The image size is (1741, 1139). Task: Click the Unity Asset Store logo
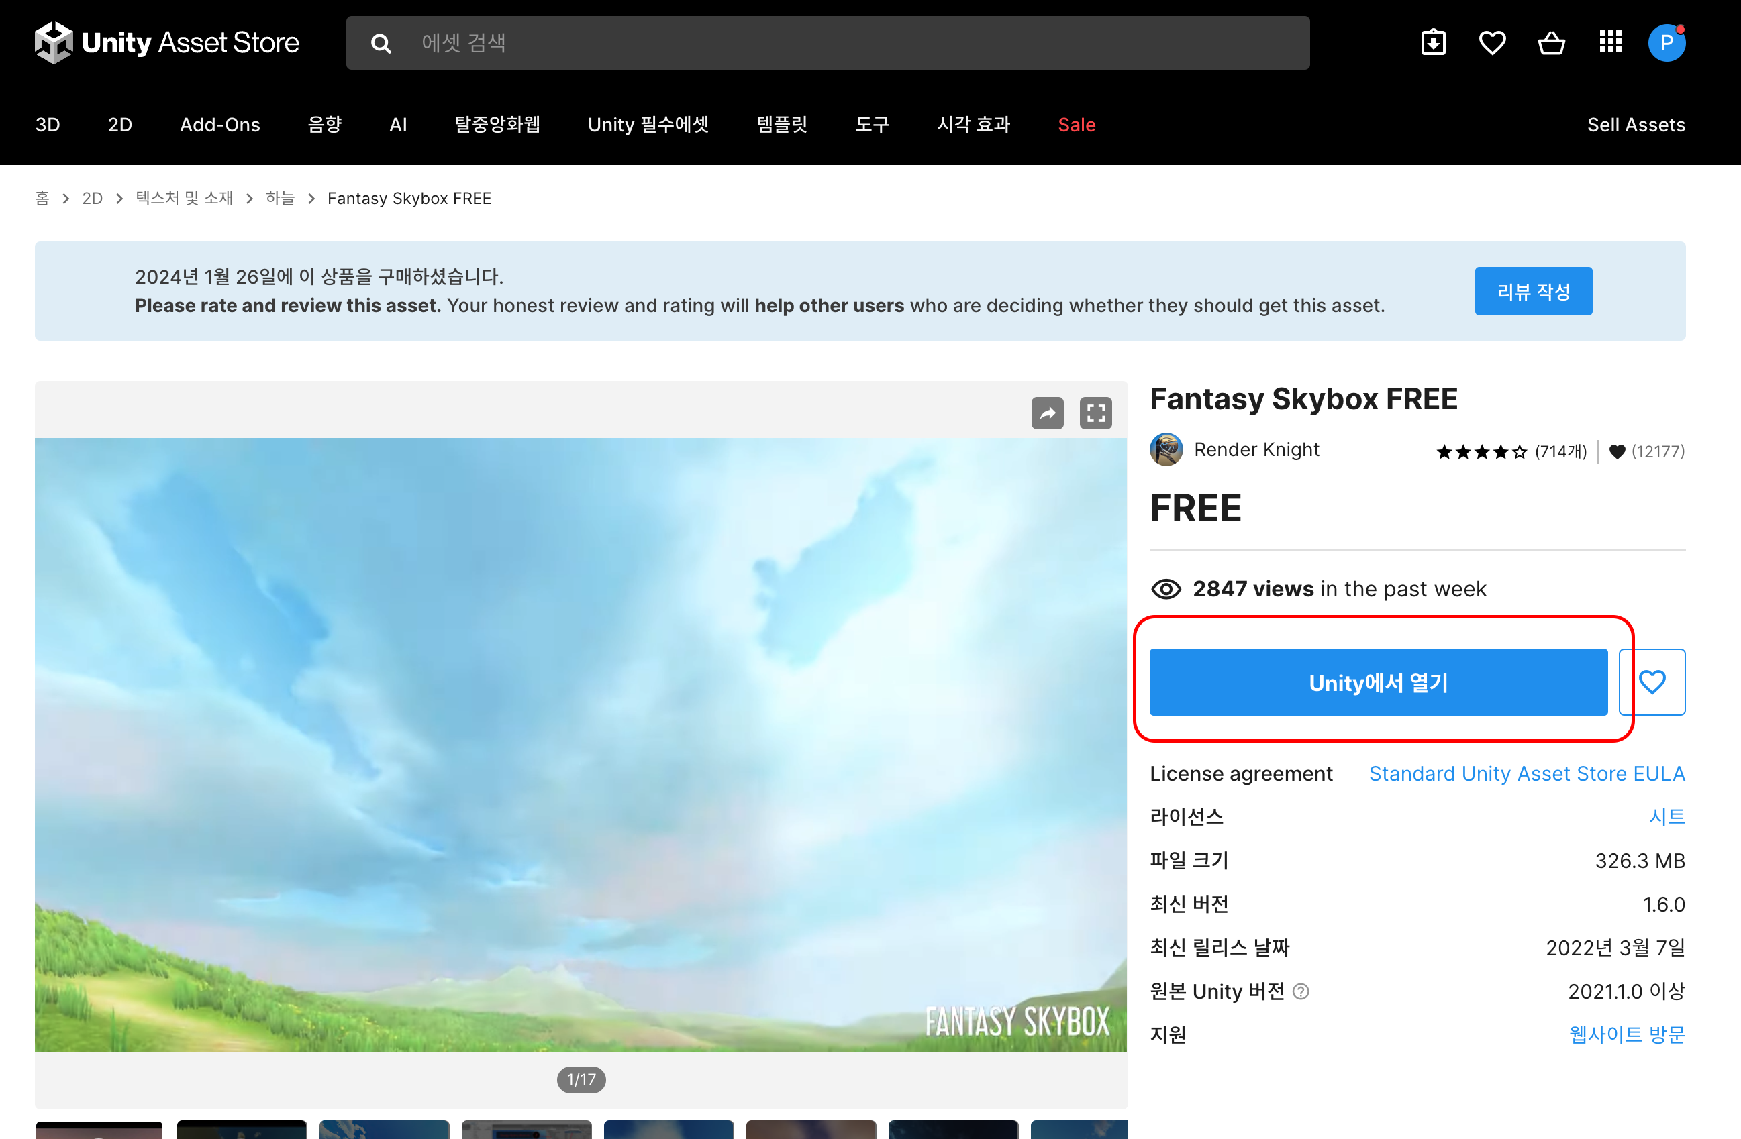pos(167,42)
